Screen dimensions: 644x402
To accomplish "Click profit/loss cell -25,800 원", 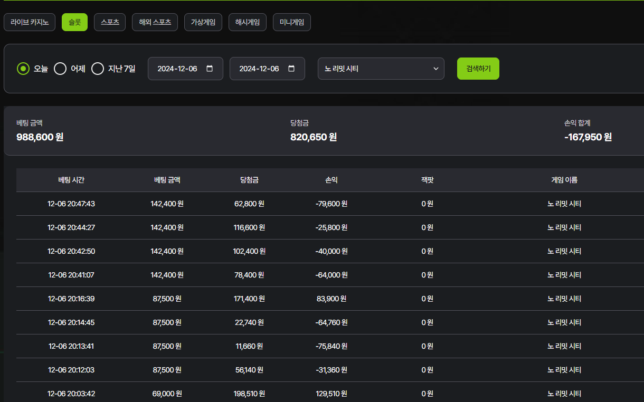I will 332,227.
